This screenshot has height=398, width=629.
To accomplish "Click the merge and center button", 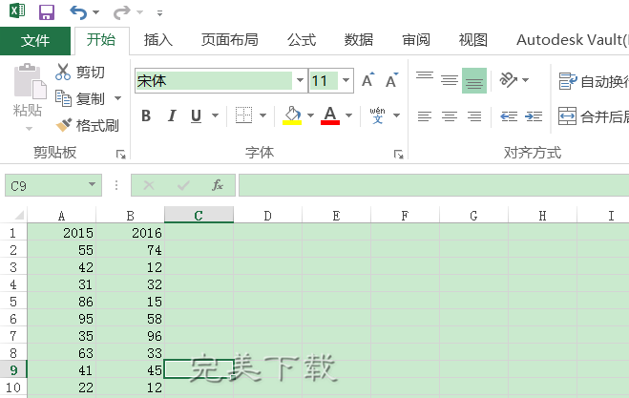I will point(594,116).
